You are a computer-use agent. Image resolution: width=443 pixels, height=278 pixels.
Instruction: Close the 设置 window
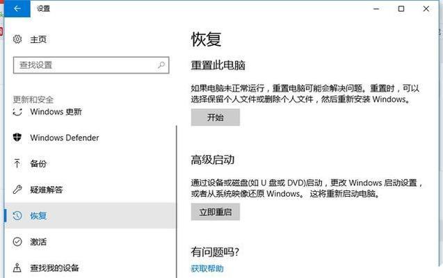[426, 9]
